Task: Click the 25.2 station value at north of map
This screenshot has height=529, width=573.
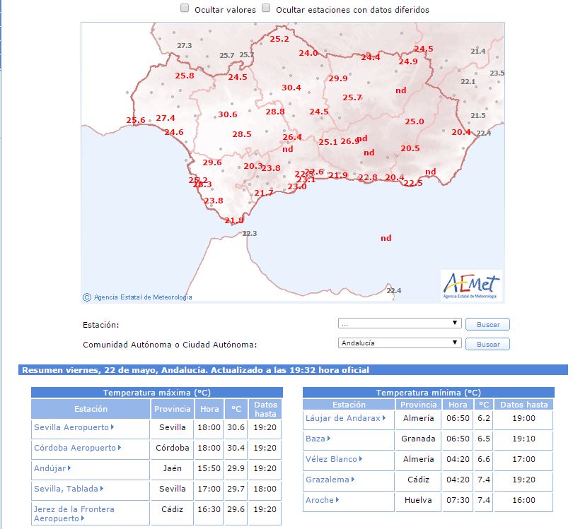Action: tap(279, 39)
